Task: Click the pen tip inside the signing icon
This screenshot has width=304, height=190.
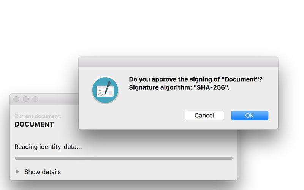Action: [x=106, y=93]
